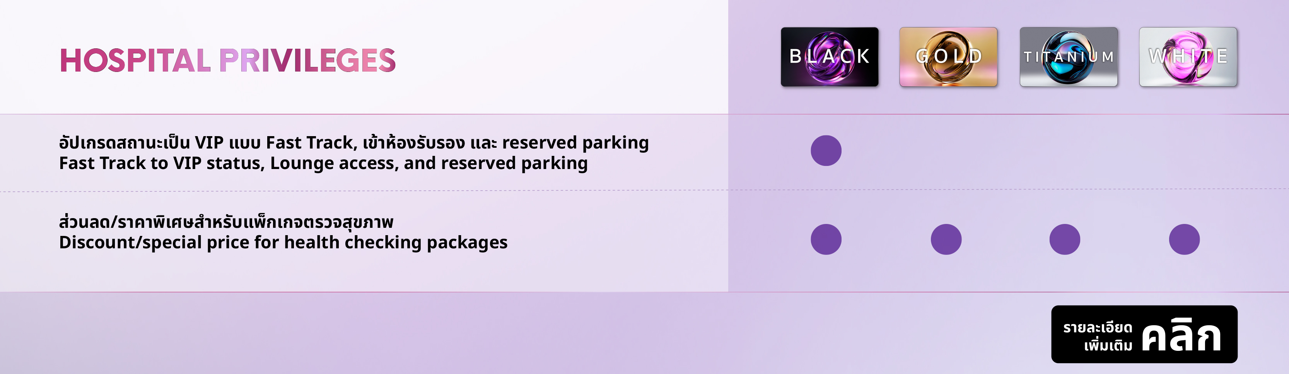Screen dimensions: 1289x374
Task: Click the Black dot in VIP Fast Track row
Action: 826,151
